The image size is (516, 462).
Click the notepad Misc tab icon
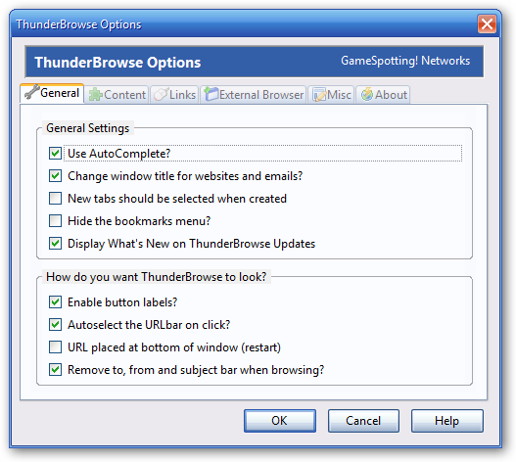click(x=319, y=95)
